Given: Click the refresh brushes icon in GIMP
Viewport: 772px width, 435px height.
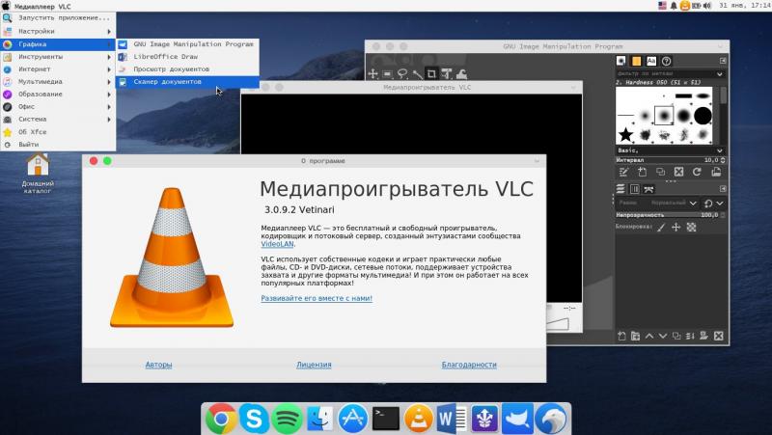Looking at the screenshot, I should (696, 172).
